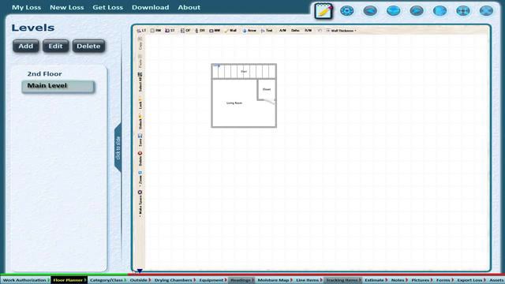Select the Closet room in the floor plan
Screen dimensions: 505x284
pyautogui.click(x=267, y=89)
